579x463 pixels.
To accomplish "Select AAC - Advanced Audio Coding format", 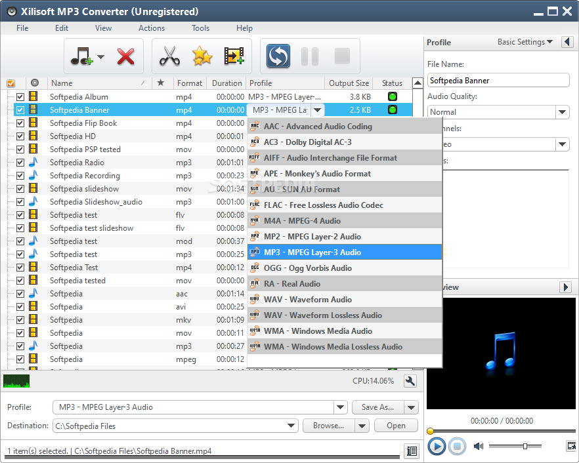I will click(345, 127).
